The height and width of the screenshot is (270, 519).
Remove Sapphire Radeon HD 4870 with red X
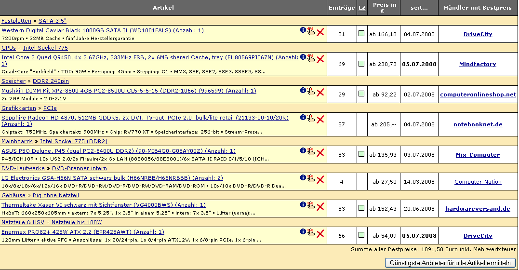click(320, 119)
